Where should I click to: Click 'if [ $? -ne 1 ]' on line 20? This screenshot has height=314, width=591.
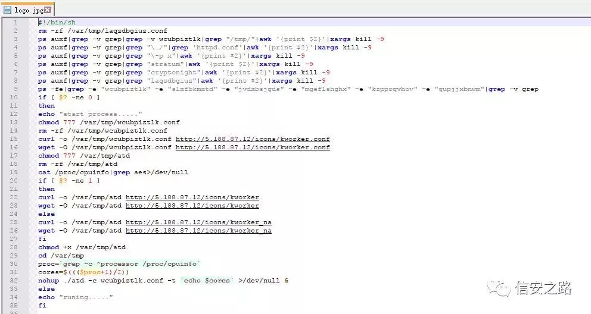tap(69, 181)
